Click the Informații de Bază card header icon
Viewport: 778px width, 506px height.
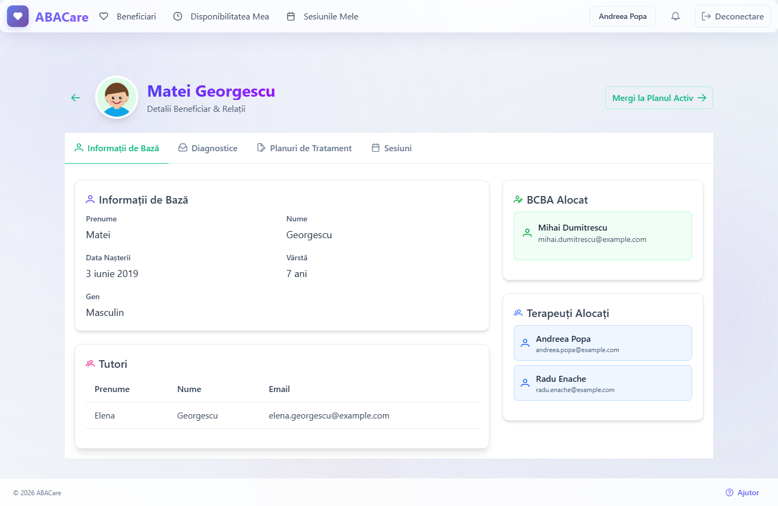click(90, 200)
